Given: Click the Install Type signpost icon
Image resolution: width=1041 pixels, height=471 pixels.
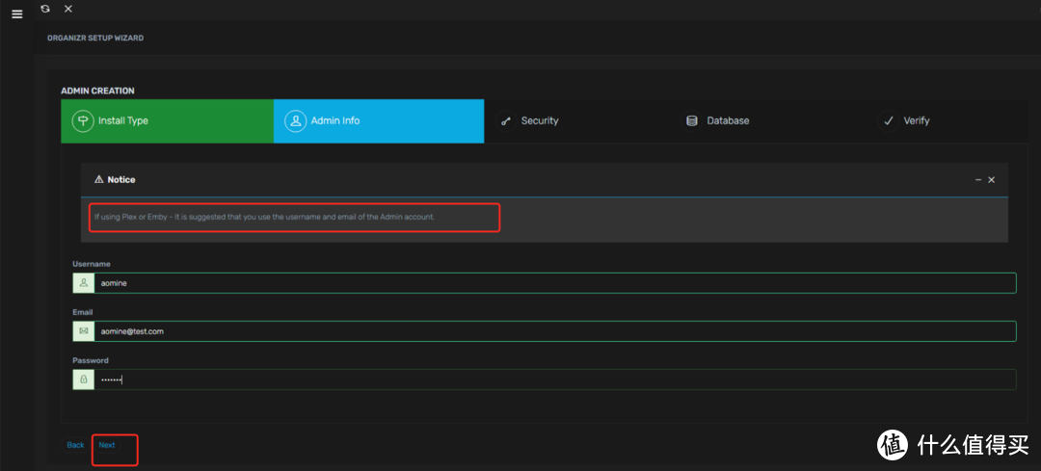Looking at the screenshot, I should [83, 121].
